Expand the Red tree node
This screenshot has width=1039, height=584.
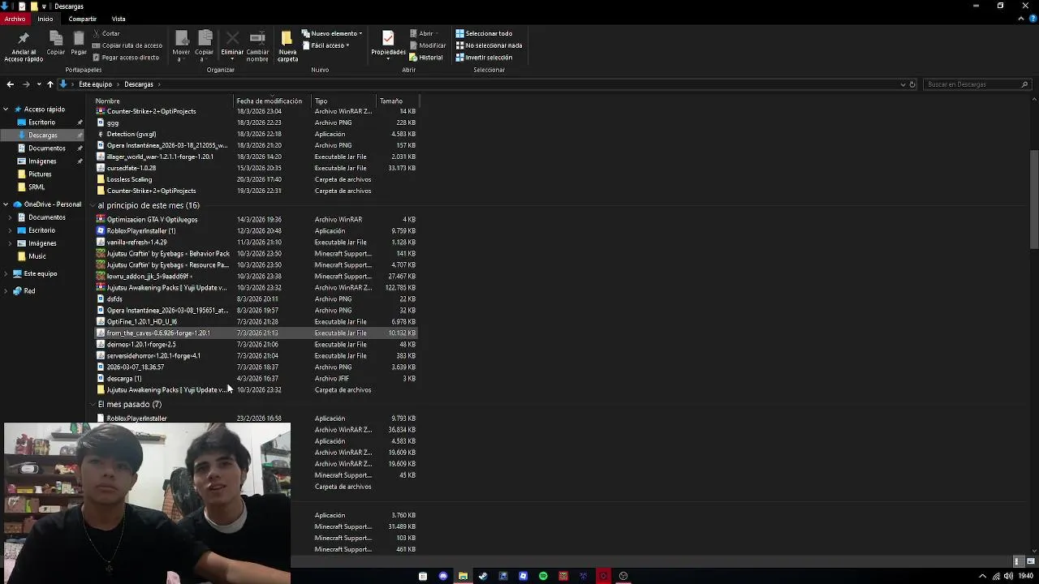[x=6, y=291]
